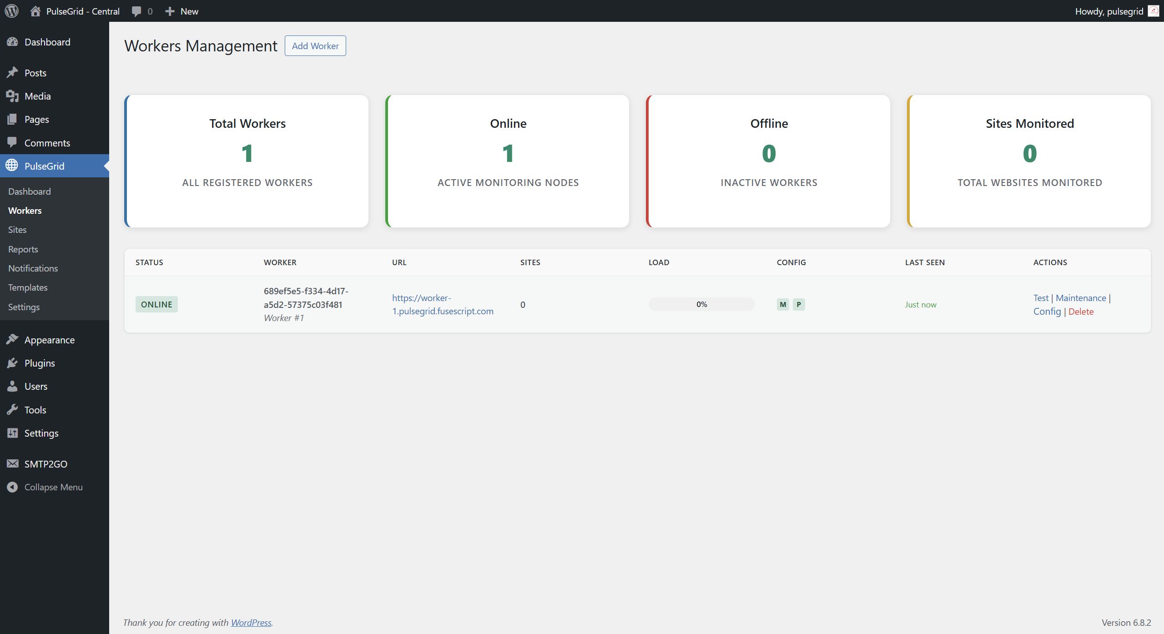Viewport: 1164px width, 634px height.
Task: Click the Media icon in sidebar
Action: (x=12, y=96)
